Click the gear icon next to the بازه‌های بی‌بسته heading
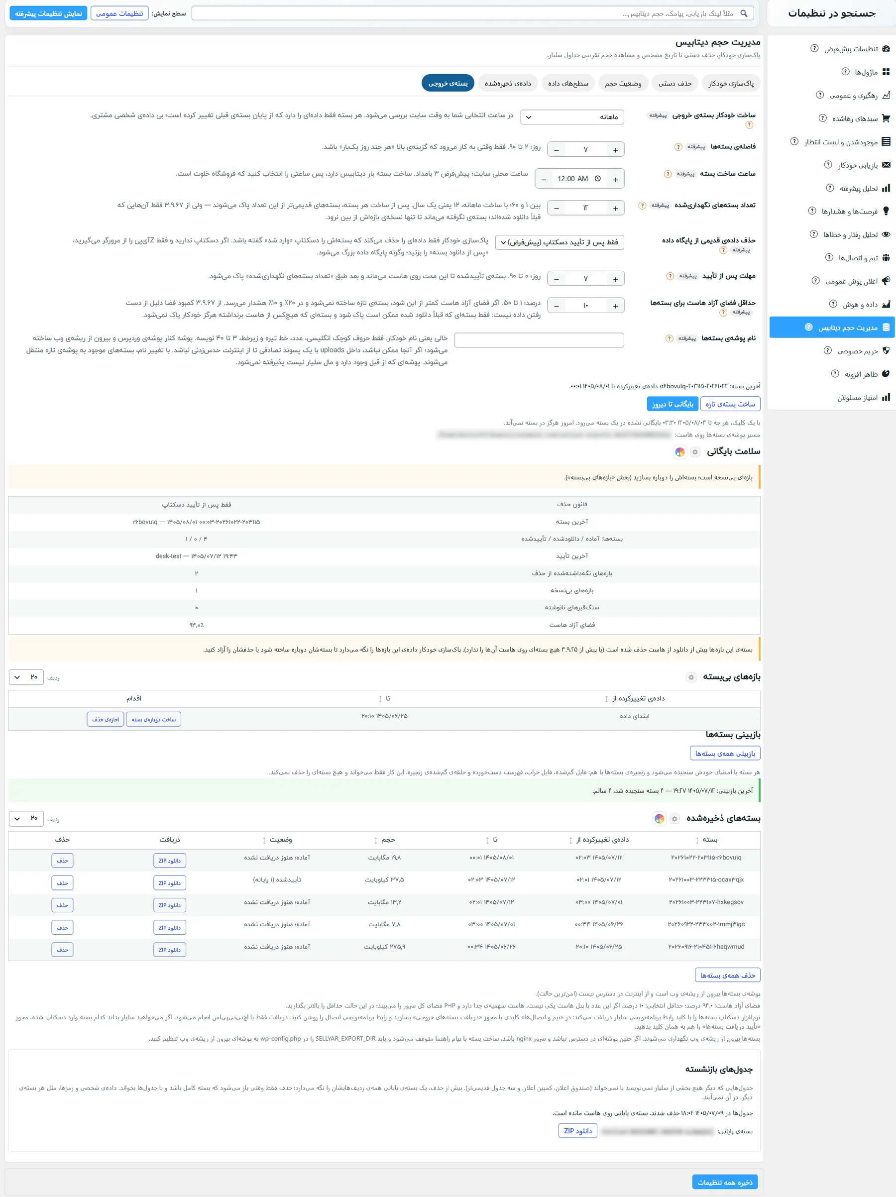The image size is (896, 1197). 691,677
